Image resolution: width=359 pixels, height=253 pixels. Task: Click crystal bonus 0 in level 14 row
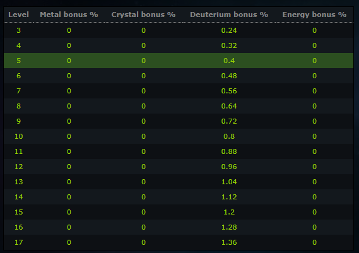144,197
